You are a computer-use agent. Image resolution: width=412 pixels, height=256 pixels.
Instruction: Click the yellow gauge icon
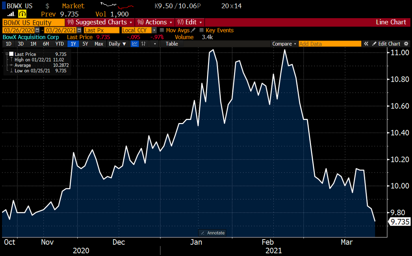pyautogui.click(x=22, y=14)
